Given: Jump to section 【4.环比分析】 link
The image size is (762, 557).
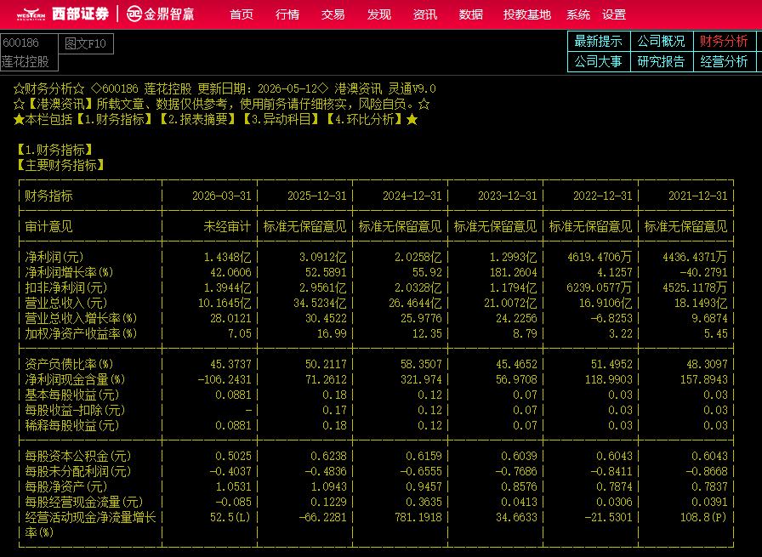Looking at the screenshot, I should click(365, 120).
